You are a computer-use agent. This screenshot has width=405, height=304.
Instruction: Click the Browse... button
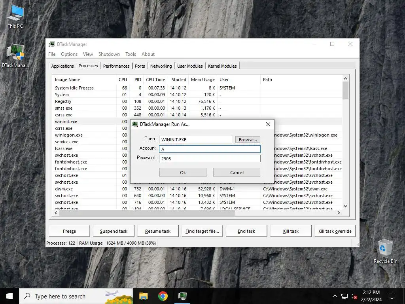point(248,140)
